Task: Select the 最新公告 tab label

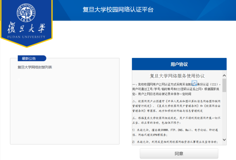Action: tap(29, 58)
